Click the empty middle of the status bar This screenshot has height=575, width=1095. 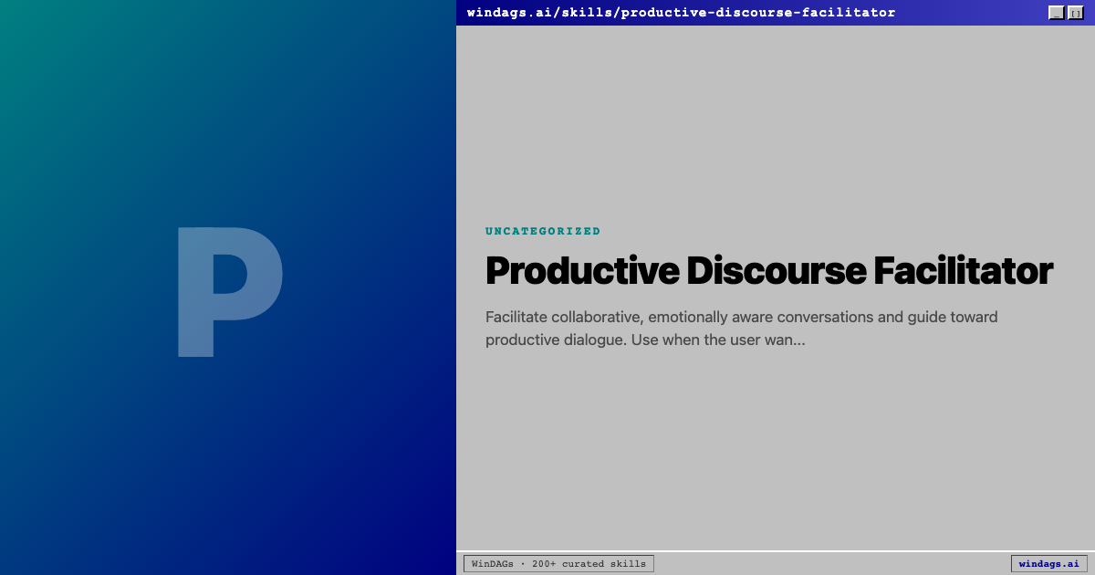pyautogui.click(x=830, y=564)
